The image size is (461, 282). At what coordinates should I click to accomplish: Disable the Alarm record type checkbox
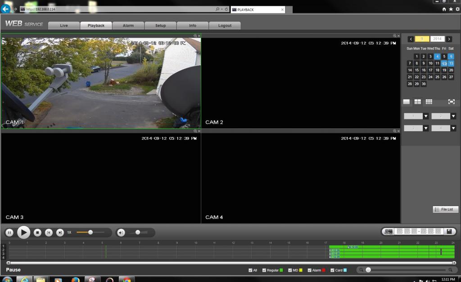[309, 270]
